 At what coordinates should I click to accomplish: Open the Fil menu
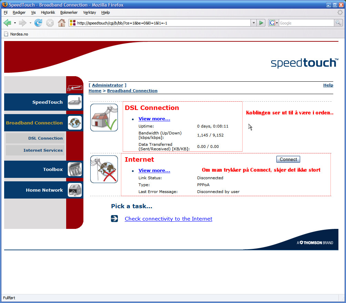(x=6, y=12)
